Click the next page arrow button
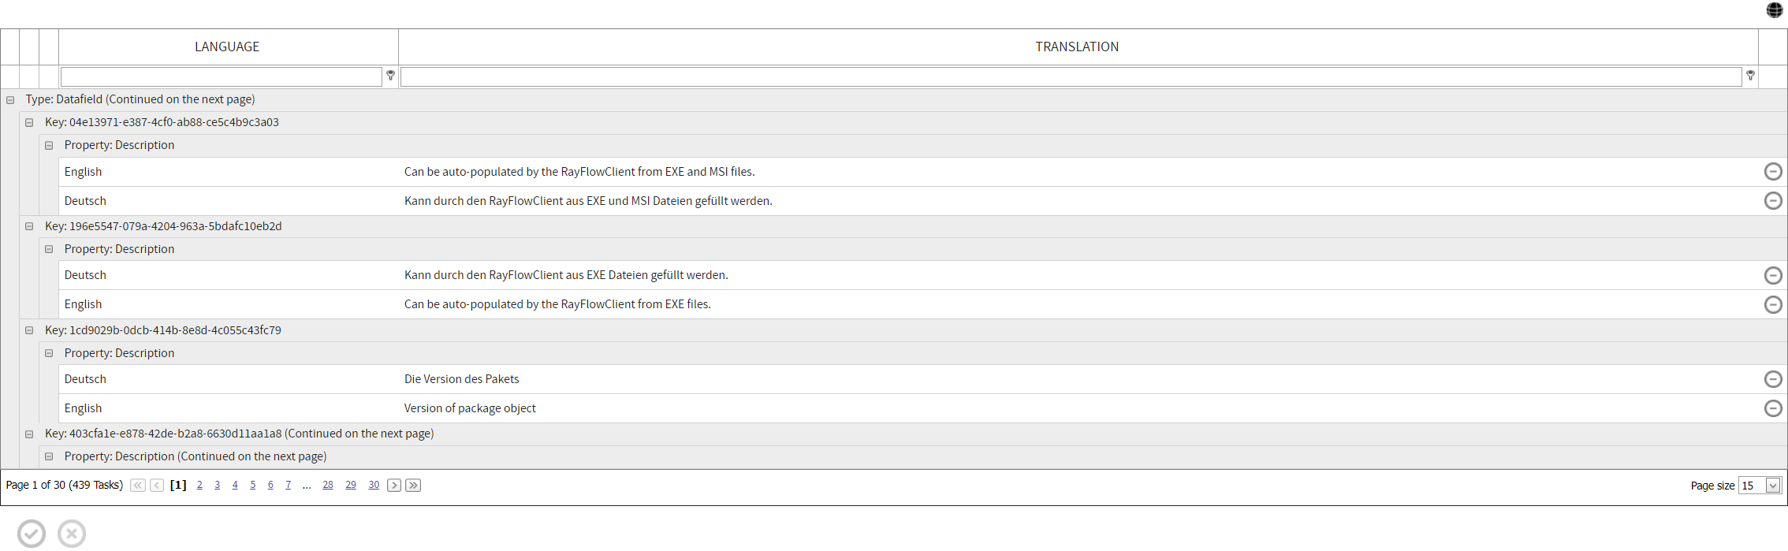Image resolution: width=1788 pixels, height=551 pixels. tap(394, 485)
